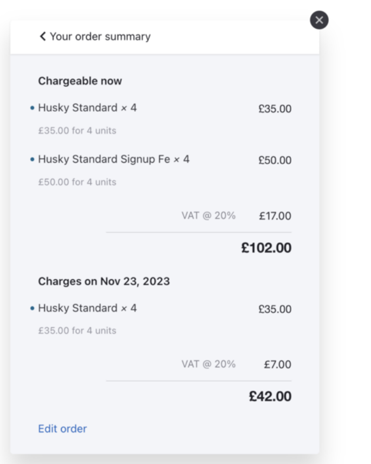Close the order summary dialog
371x464 pixels.
(319, 21)
